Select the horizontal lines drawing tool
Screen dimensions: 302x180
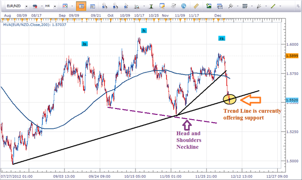[245, 6]
